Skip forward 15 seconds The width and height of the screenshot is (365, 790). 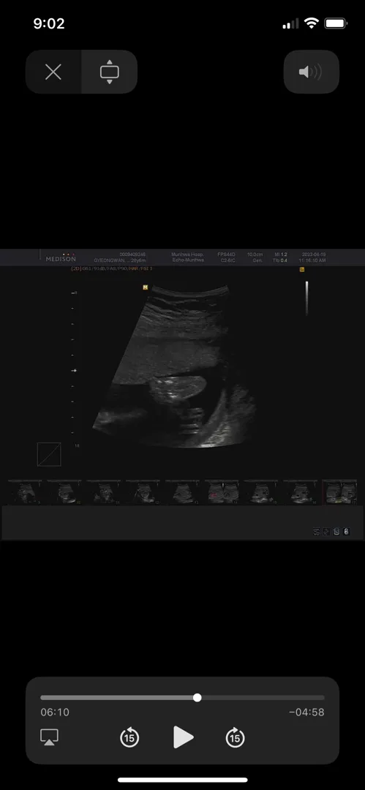click(235, 737)
